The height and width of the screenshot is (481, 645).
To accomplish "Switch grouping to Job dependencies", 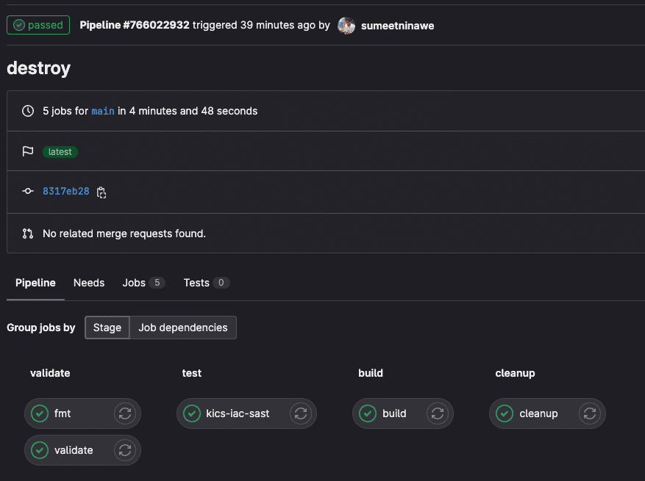I will [x=182, y=328].
